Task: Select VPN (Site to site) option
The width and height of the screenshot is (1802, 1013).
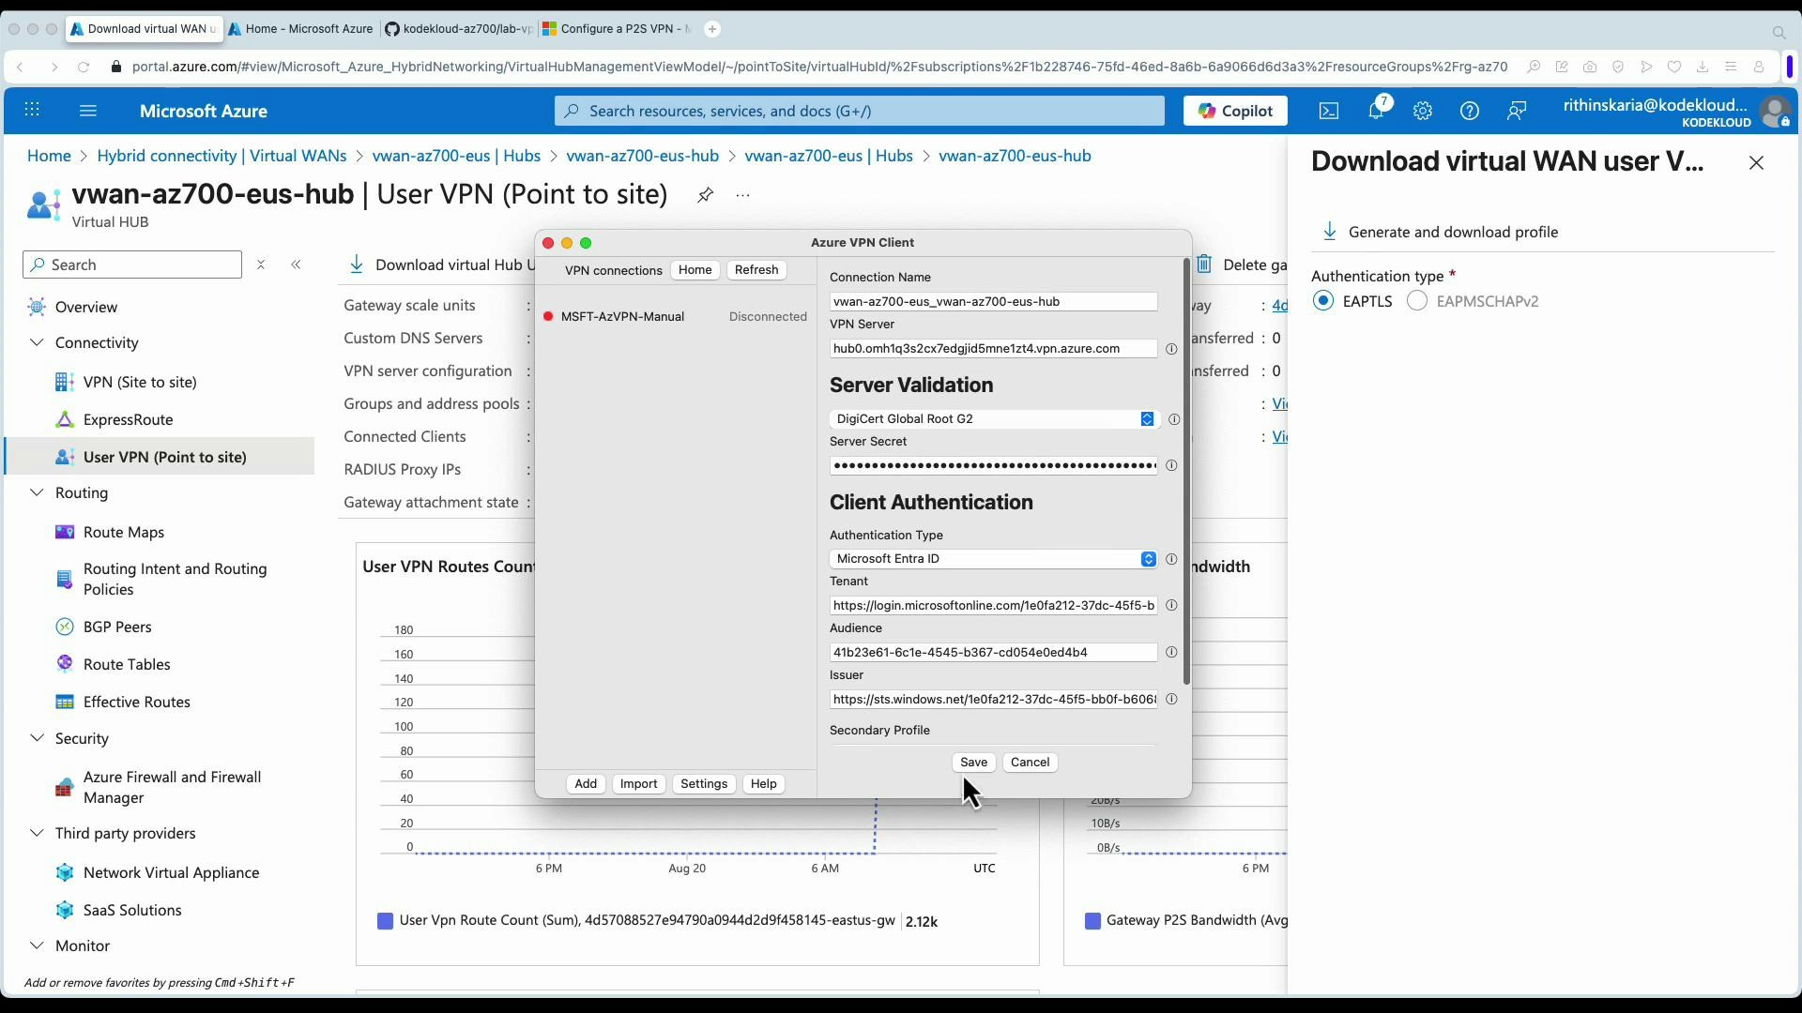Action: (x=139, y=382)
